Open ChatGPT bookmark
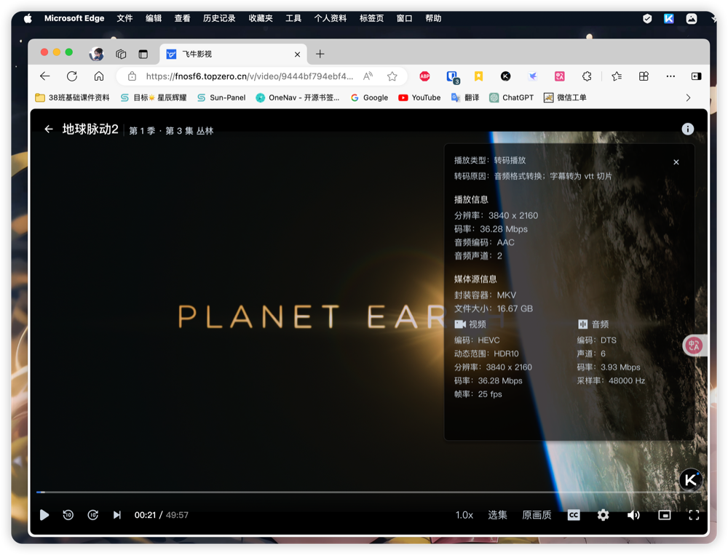The width and height of the screenshot is (728, 555). [x=511, y=97]
